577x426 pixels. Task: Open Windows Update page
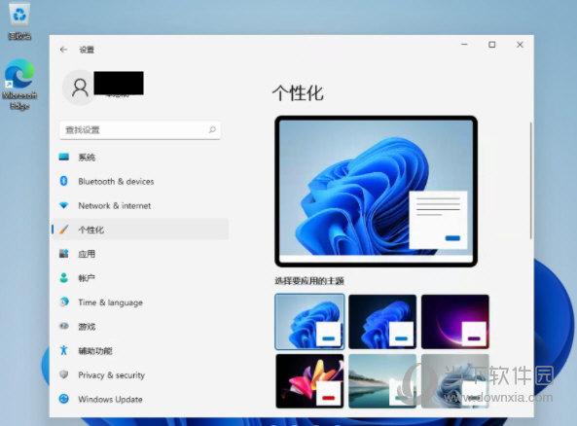coord(140,399)
